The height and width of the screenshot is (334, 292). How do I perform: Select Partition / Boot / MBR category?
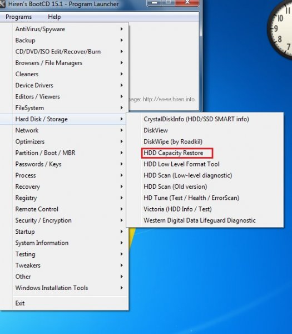[x=64, y=153]
